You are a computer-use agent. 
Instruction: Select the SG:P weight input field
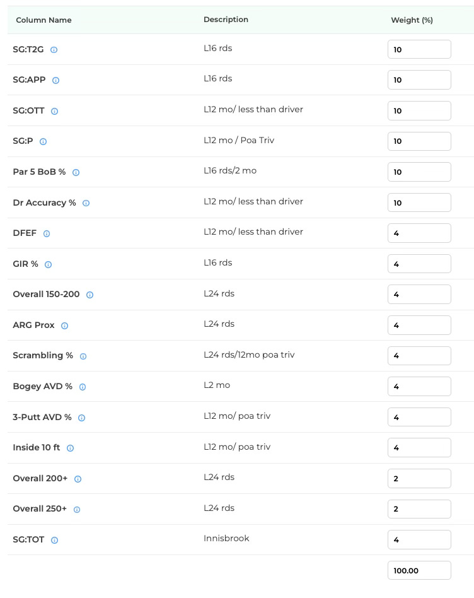419,141
